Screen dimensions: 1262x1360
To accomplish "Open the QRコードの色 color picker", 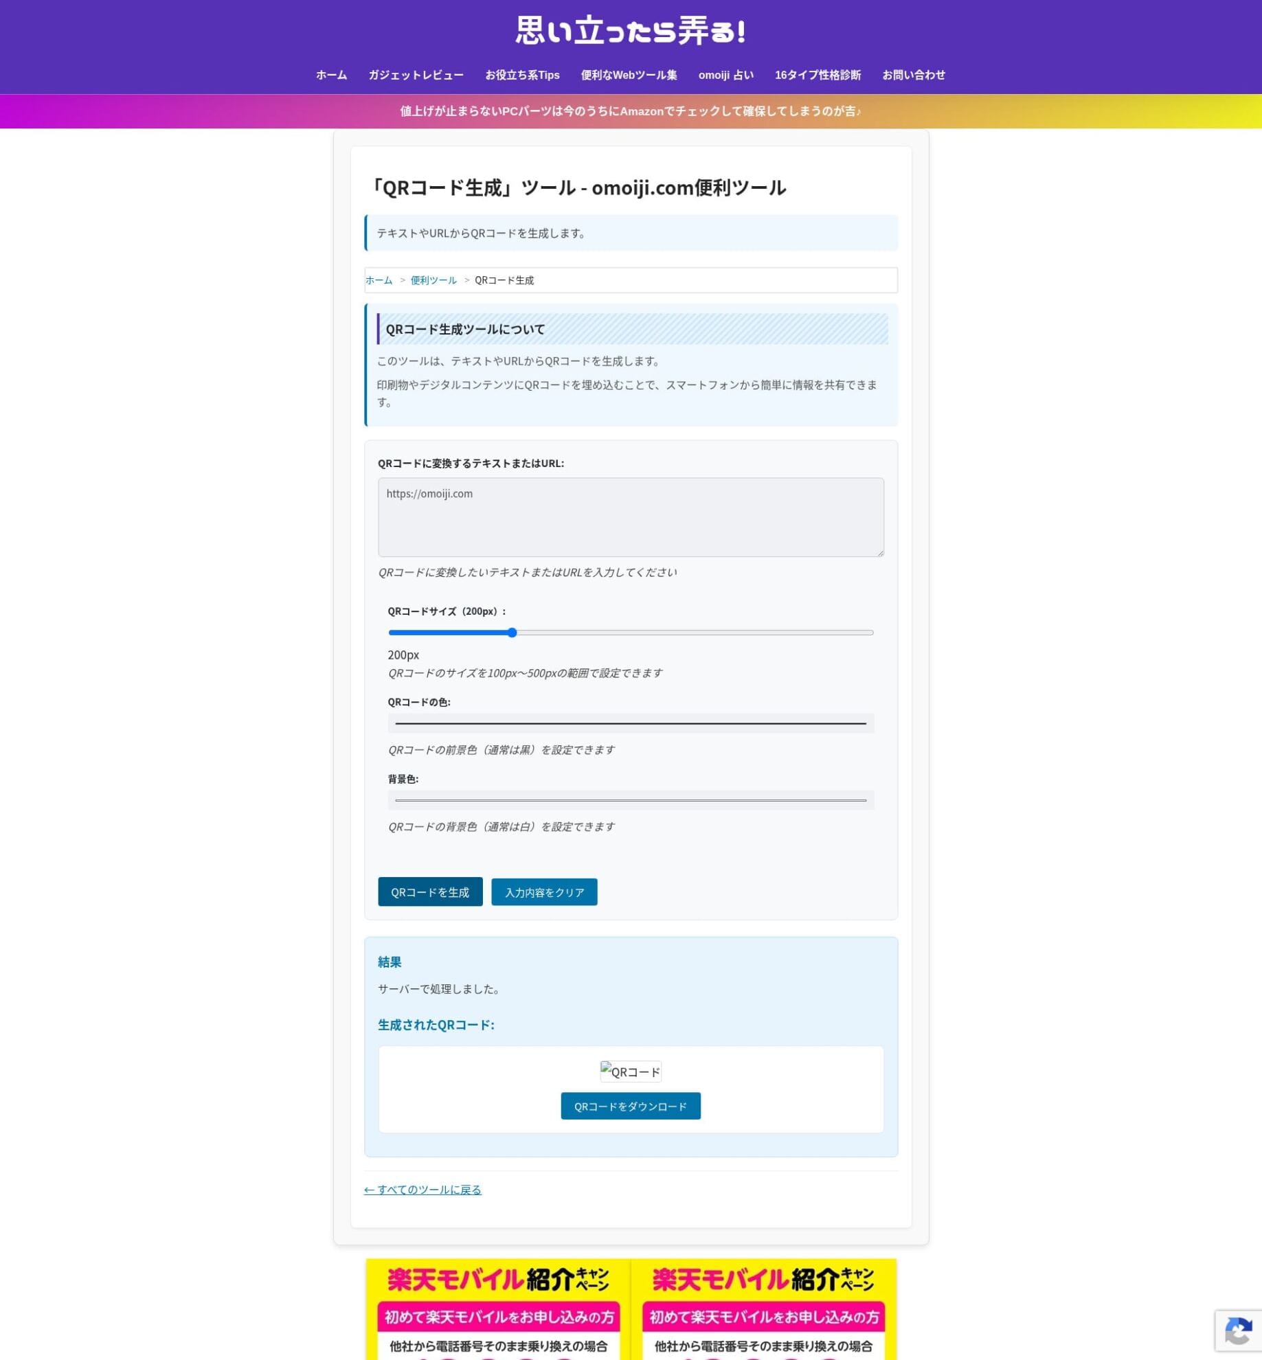I will (631, 723).
